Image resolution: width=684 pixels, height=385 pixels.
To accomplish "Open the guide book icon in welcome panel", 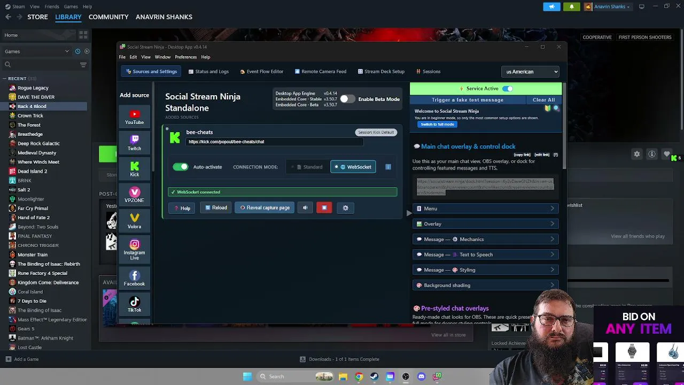I will [548, 109].
